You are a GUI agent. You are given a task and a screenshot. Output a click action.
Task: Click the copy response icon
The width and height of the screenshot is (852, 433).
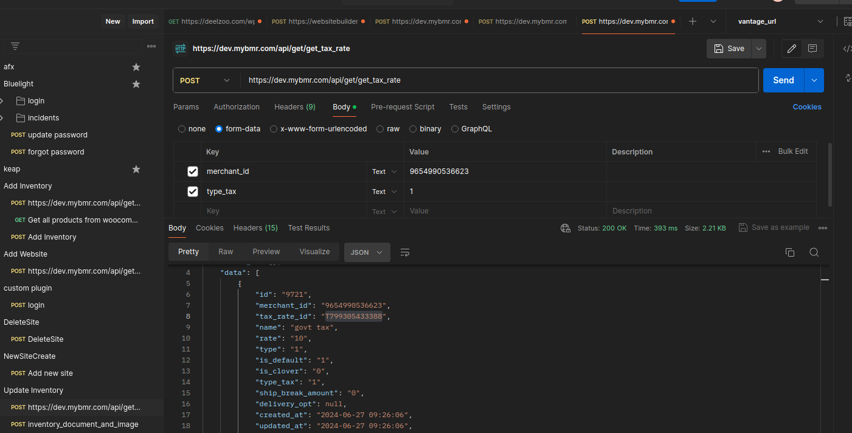(x=790, y=252)
